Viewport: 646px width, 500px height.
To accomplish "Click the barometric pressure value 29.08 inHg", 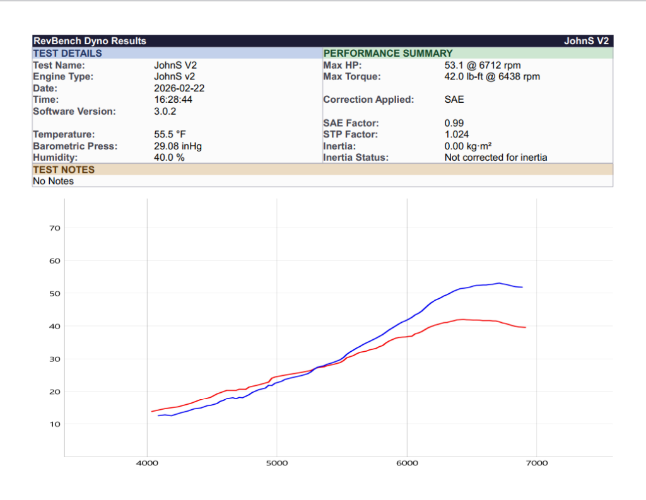I will [178, 146].
